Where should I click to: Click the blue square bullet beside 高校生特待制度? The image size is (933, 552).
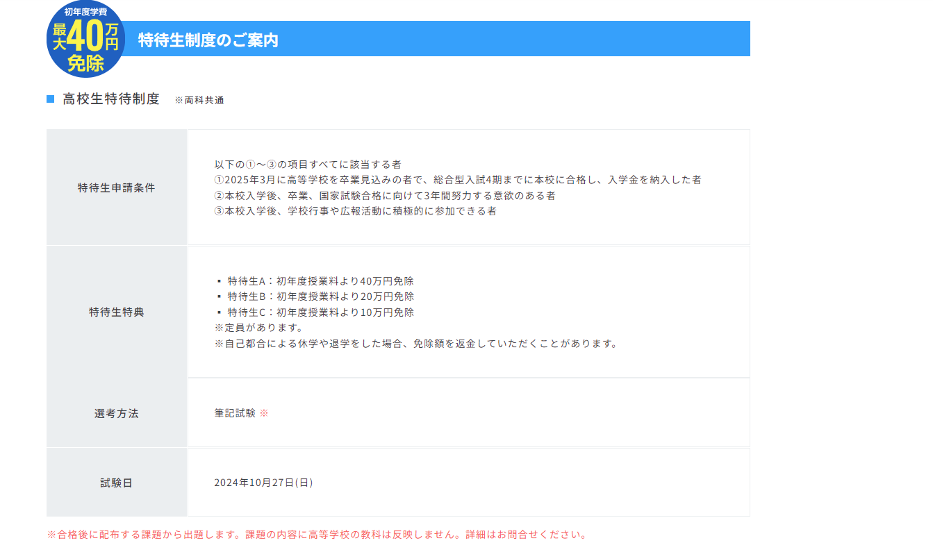[50, 99]
